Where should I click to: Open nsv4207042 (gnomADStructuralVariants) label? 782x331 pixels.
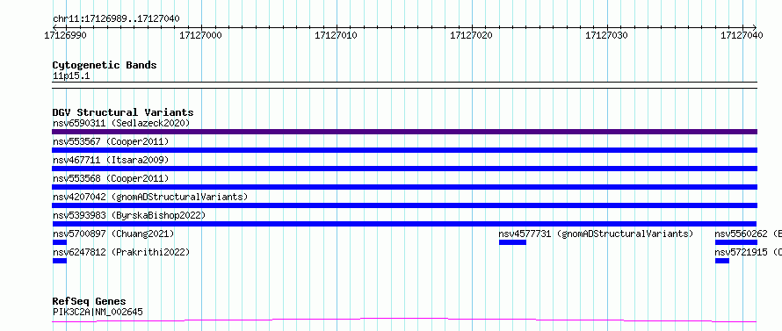point(150,197)
